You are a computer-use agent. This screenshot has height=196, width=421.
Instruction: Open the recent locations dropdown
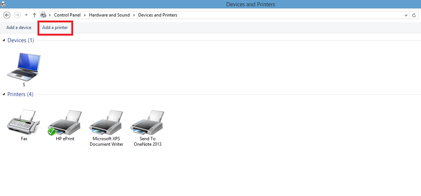click(26, 15)
